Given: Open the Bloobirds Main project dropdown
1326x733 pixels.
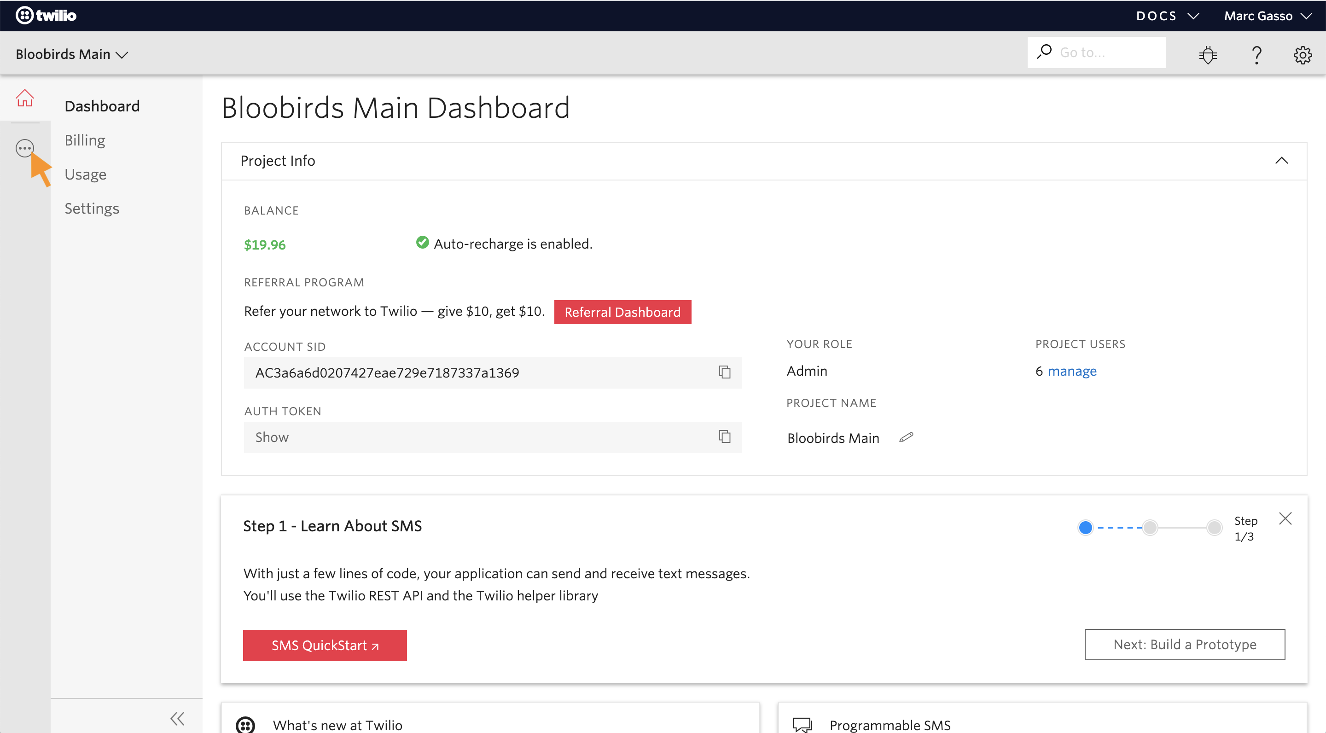Looking at the screenshot, I should (71, 54).
